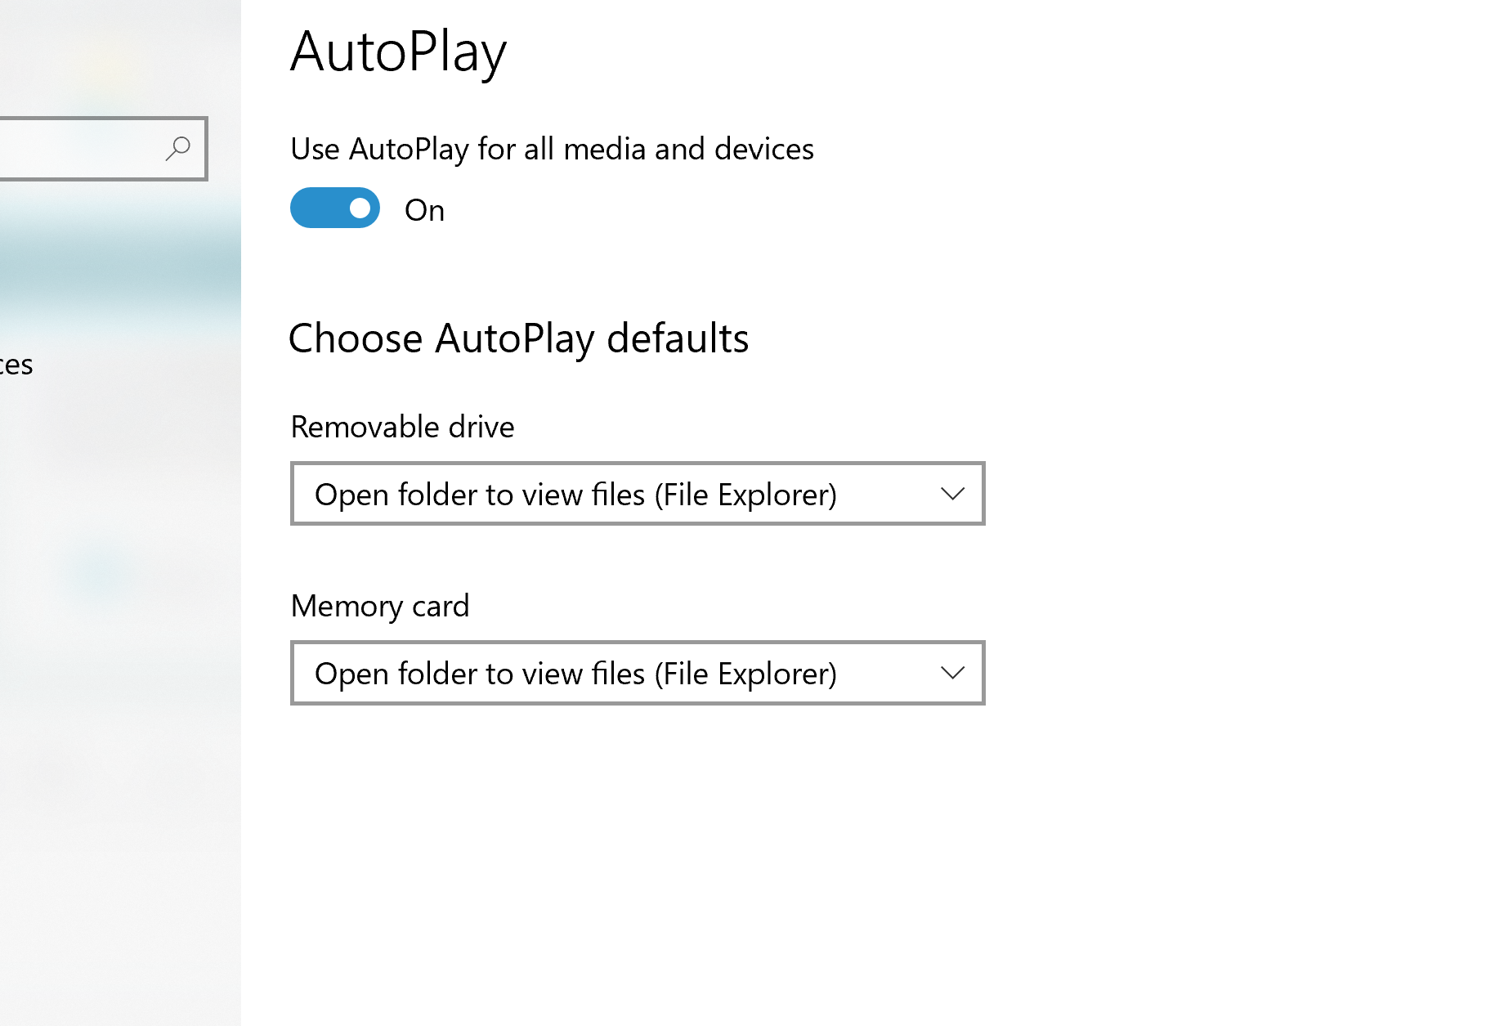Select the sidebar item ending in "ces"
This screenshot has height=1026, width=1504.
pos(16,365)
